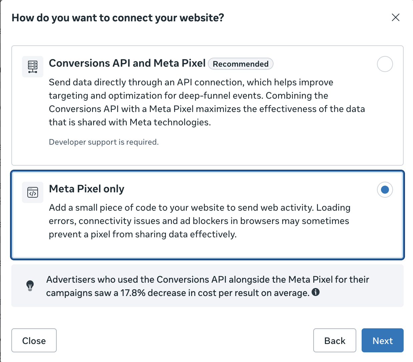This screenshot has height=362, width=413.
Task: Click the 'Combining the Conversions API' sentence
Action: (x=207, y=109)
